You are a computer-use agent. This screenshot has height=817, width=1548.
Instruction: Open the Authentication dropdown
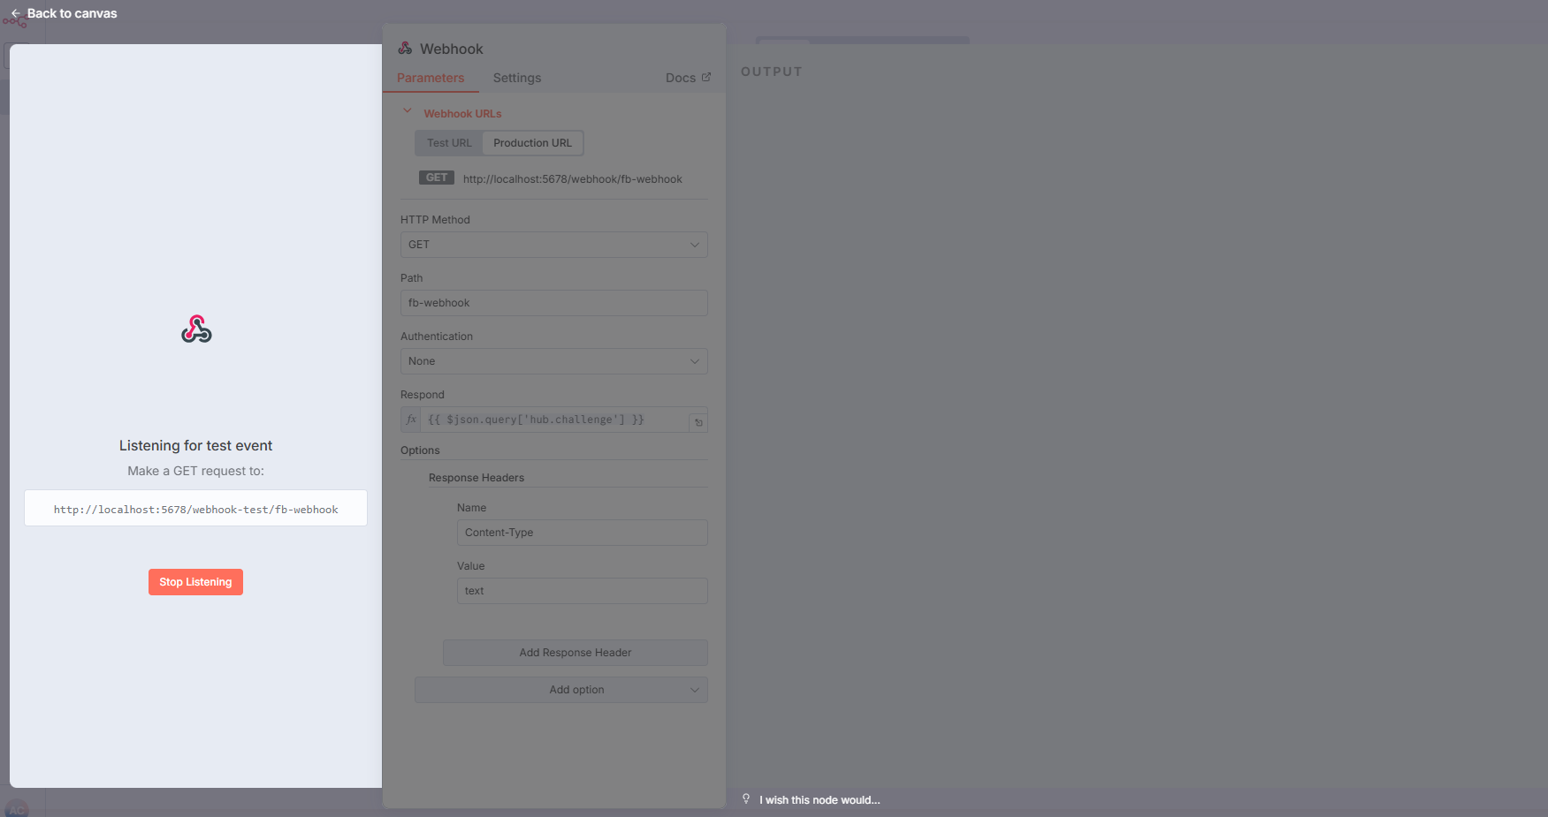point(553,361)
